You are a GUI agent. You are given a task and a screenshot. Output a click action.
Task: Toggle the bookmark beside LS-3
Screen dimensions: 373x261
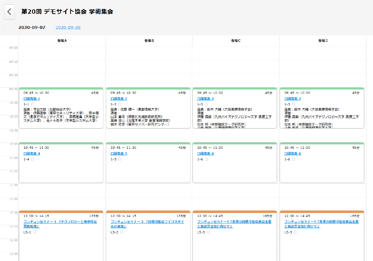click(208, 232)
